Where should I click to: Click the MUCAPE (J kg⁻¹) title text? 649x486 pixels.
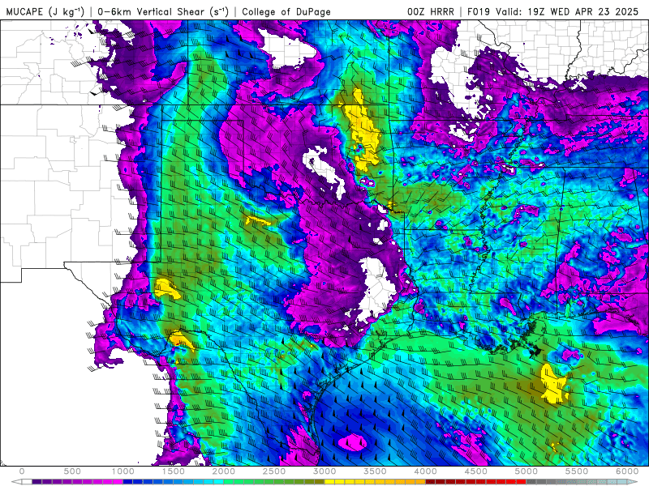click(45, 11)
